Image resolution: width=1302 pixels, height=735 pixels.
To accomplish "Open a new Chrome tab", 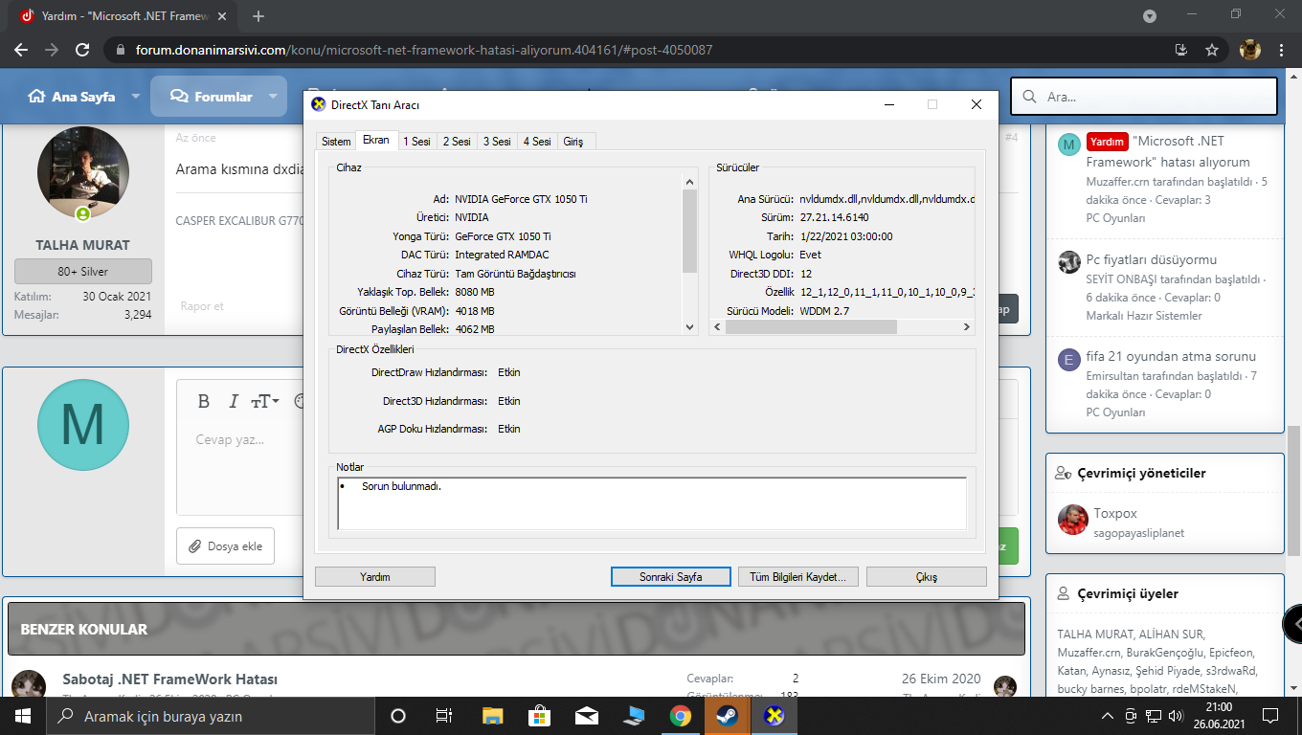I will [258, 16].
